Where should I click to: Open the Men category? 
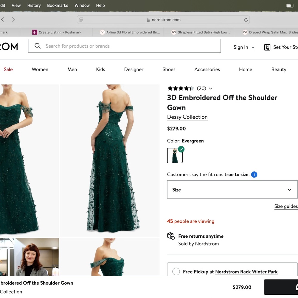point(72,69)
